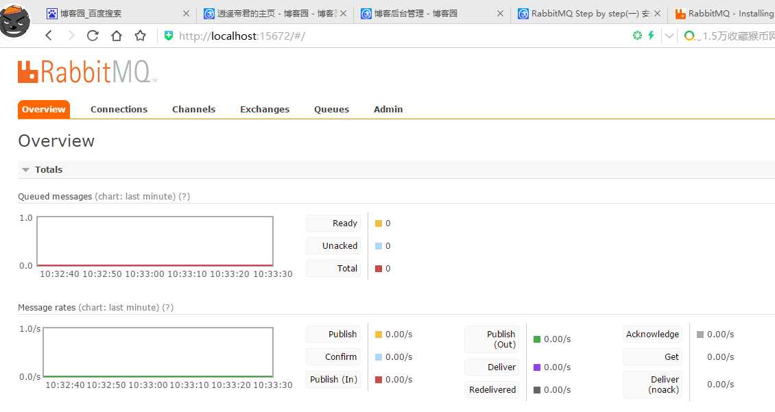This screenshot has height=412, width=775.
Task: Toggle the Acknowledge rate legend
Action: coord(652,334)
